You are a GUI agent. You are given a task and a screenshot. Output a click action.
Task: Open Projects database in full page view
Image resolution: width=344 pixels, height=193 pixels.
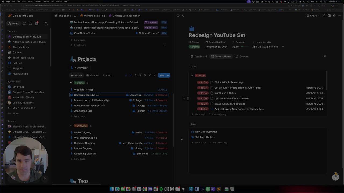click(150, 75)
